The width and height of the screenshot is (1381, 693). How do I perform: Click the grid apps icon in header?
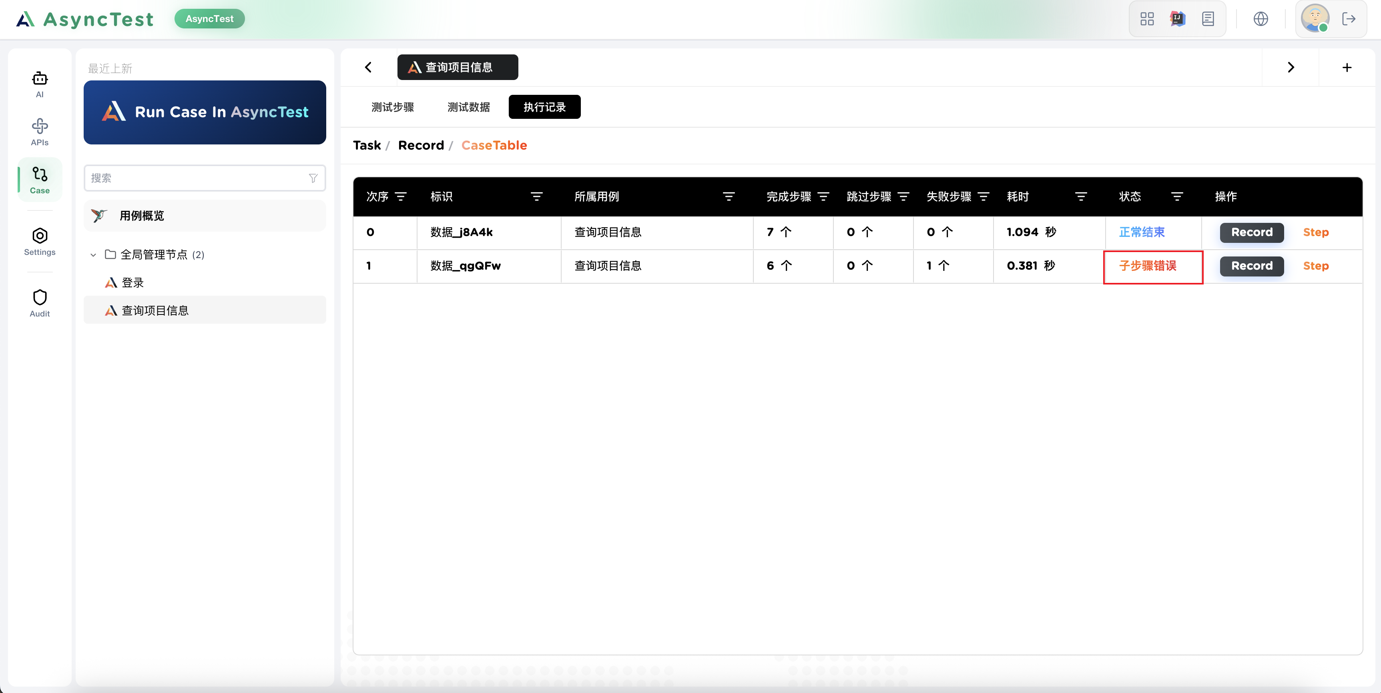click(1147, 19)
